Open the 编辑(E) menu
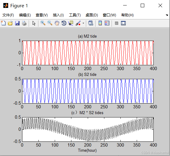 [25, 15]
